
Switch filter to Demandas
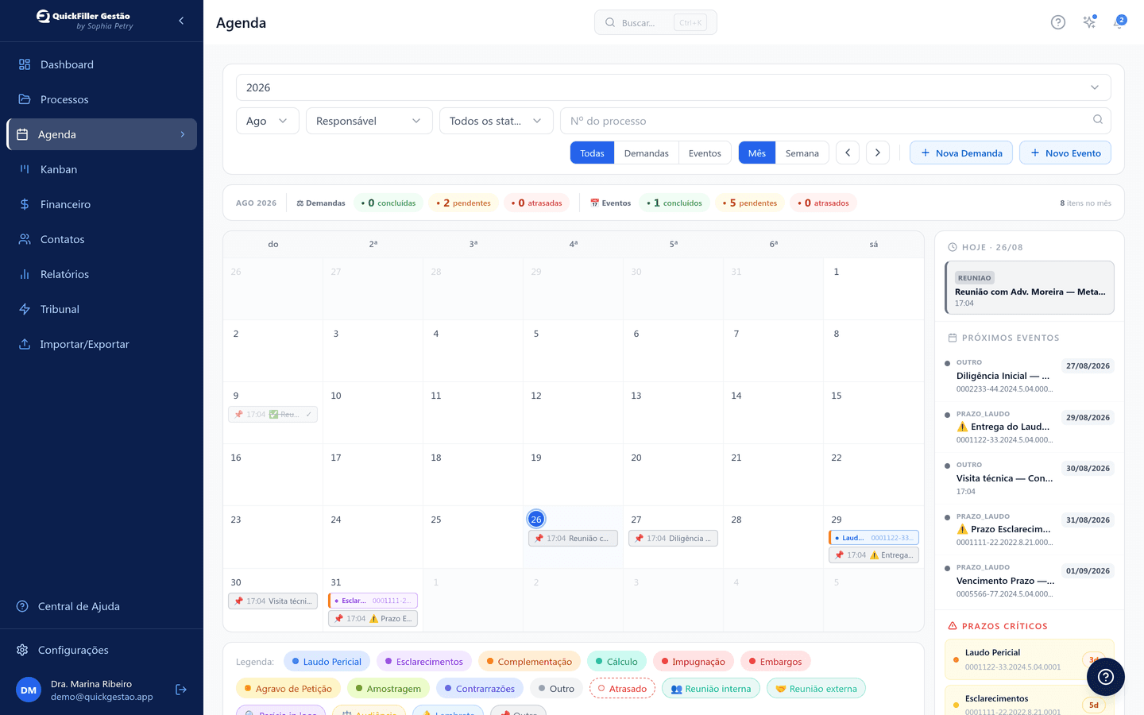(646, 153)
